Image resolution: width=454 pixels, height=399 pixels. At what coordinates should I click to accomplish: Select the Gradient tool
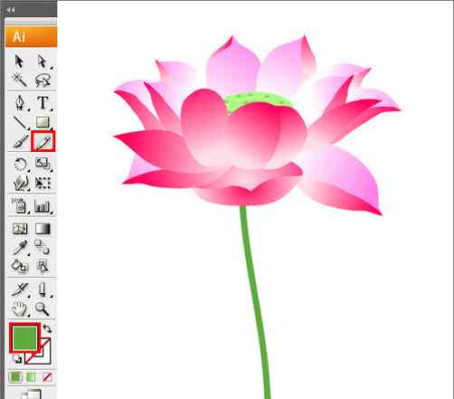click(43, 229)
